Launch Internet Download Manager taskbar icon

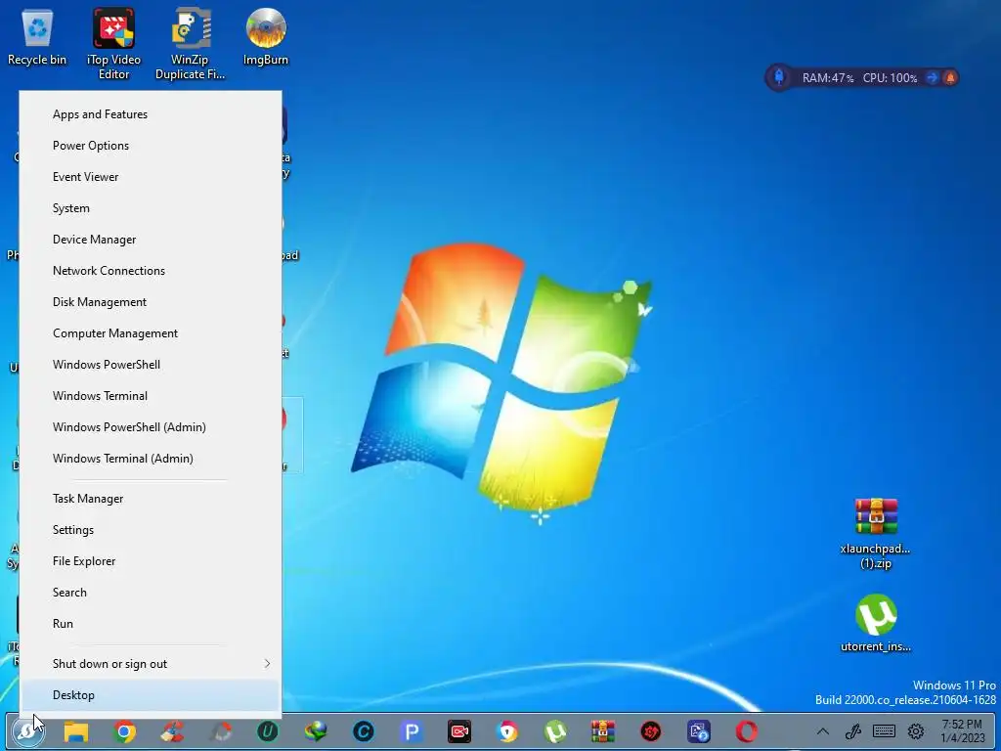tap(316, 731)
